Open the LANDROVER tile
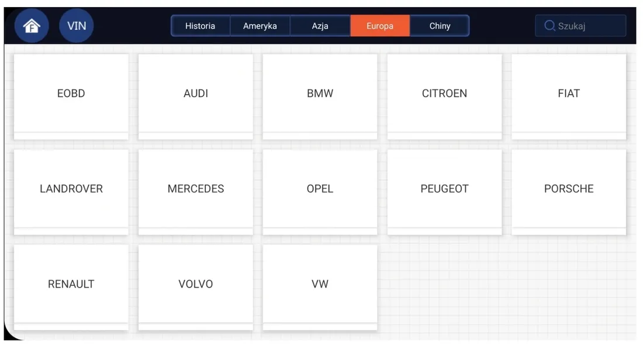Screen dimensions: 643x346 click(x=71, y=189)
